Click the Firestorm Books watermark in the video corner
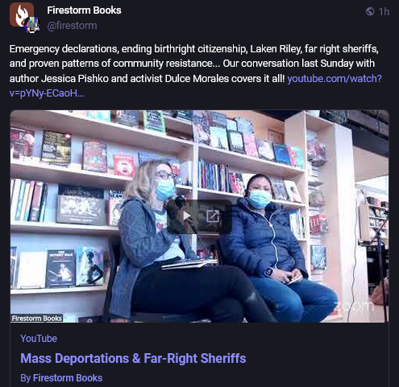This screenshot has height=387, width=399. (x=37, y=318)
